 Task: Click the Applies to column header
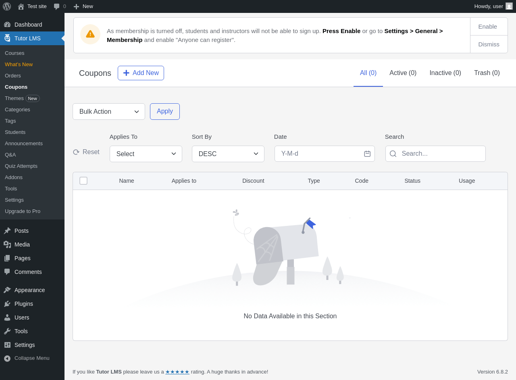click(x=184, y=181)
